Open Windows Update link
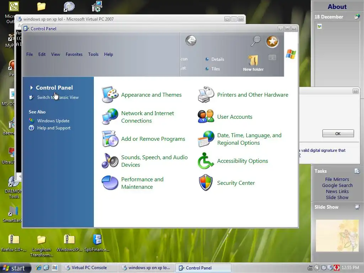 point(53,121)
